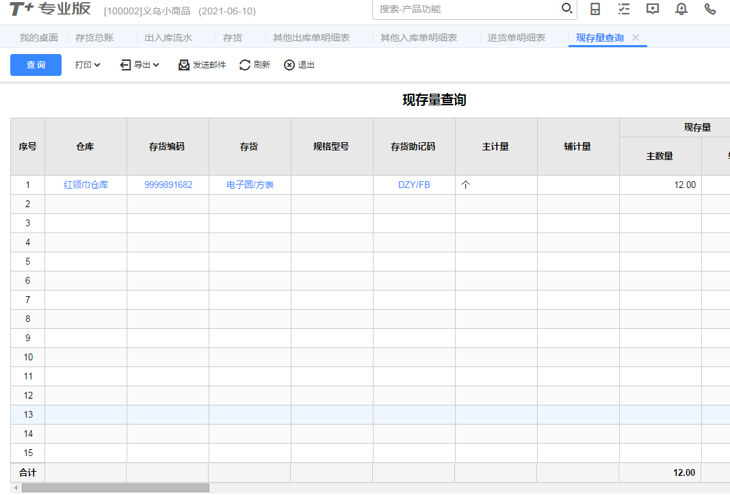Screen dimensions: 730x495
Task: Click the phone support icon
Action: pyautogui.click(x=710, y=9)
